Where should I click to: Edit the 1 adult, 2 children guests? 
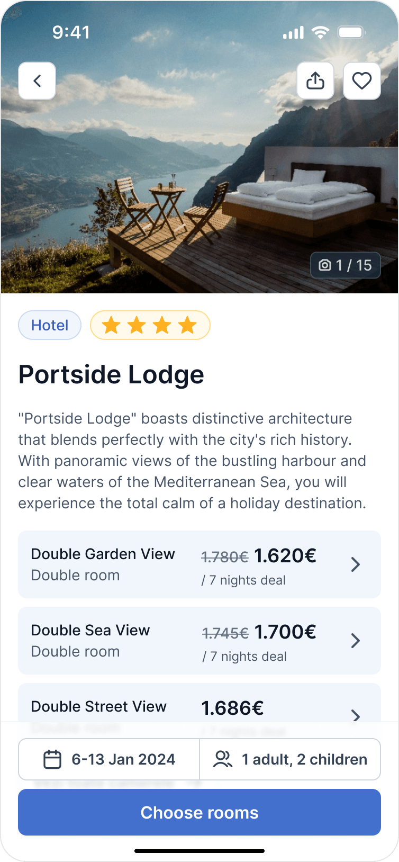[304, 759]
